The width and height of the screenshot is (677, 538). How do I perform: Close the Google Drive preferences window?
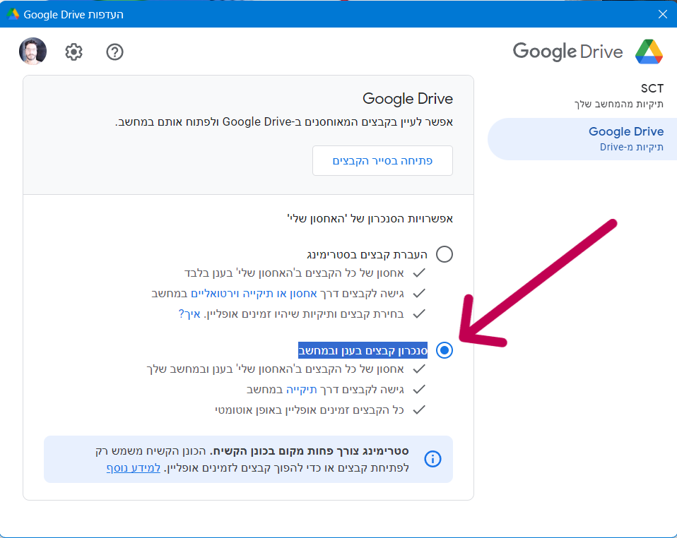tap(663, 14)
